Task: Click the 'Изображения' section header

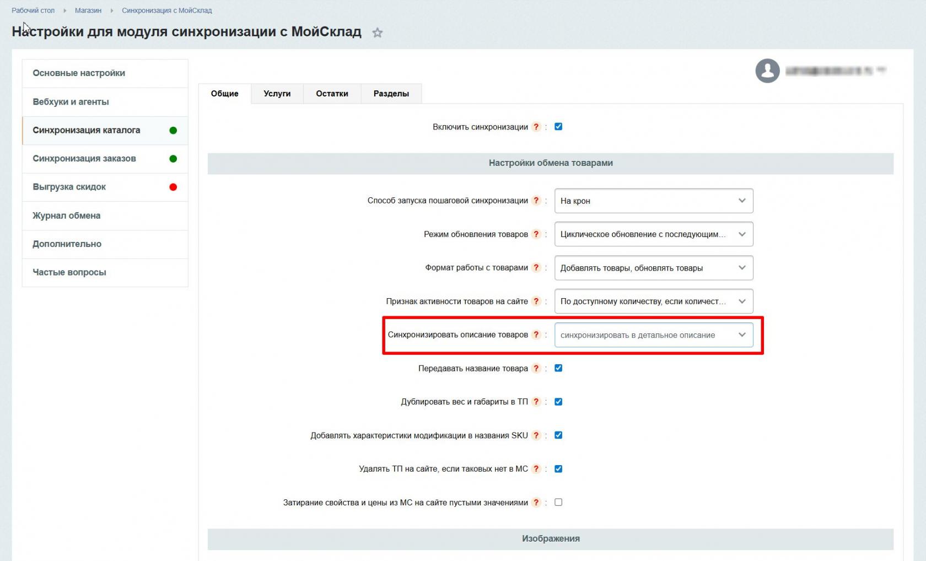Action: point(551,539)
